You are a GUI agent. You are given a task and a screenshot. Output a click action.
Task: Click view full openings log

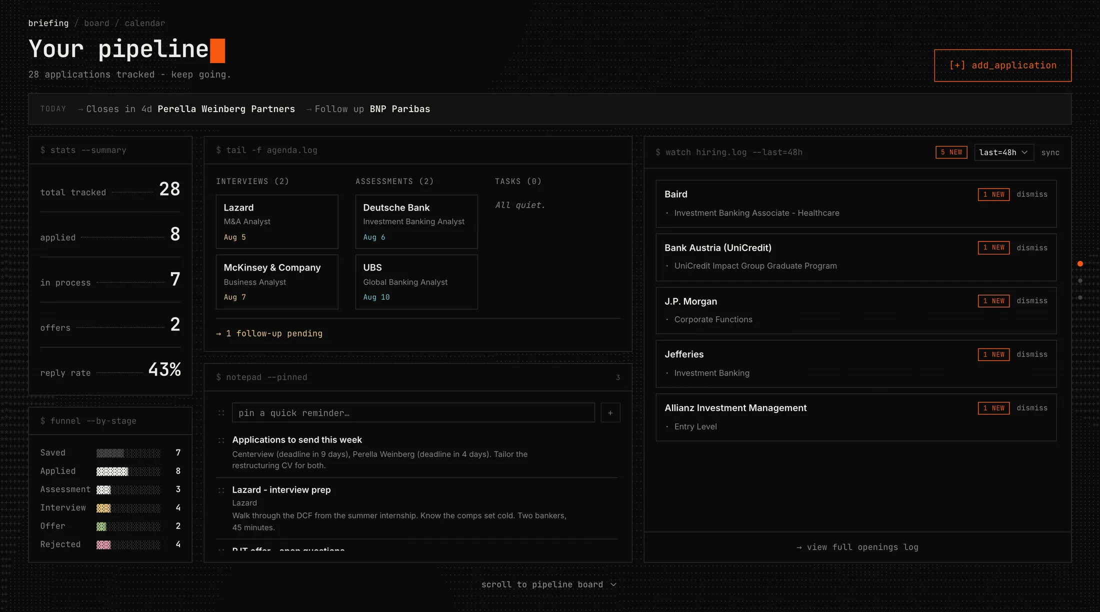point(857,547)
